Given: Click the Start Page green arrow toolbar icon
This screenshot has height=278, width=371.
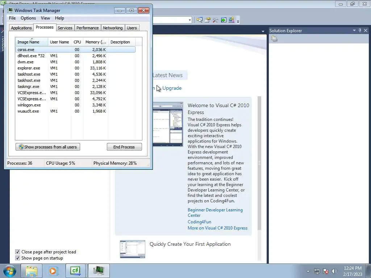Looking at the screenshot, I should pyautogui.click(x=223, y=20).
